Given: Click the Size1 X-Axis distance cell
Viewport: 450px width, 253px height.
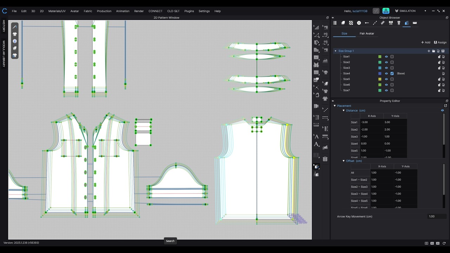Looking at the screenshot, I should pyautogui.click(x=372, y=122).
